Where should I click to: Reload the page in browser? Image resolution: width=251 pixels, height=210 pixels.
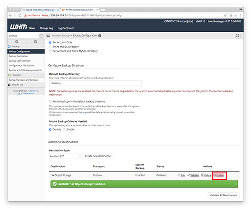click(x=20, y=15)
